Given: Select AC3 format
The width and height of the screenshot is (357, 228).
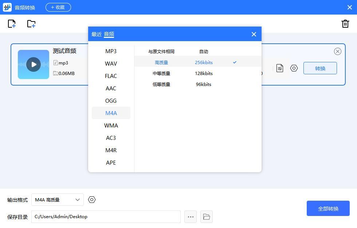Looking at the screenshot, I should [x=111, y=138].
